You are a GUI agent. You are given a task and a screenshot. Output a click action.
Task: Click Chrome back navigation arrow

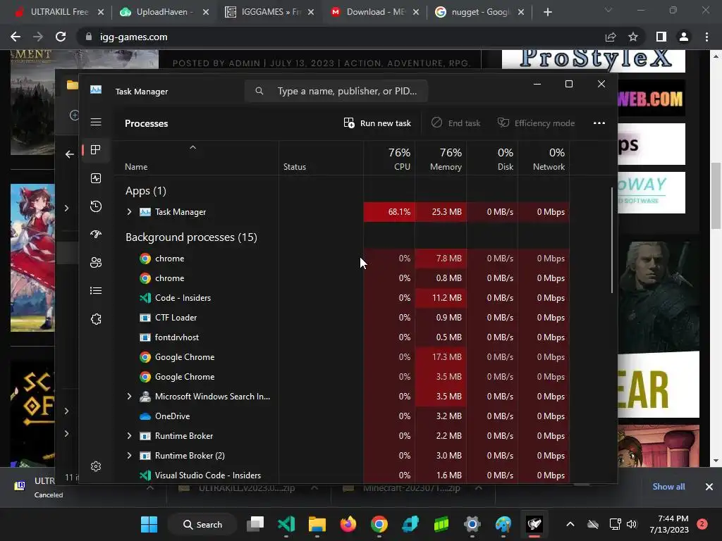click(16, 37)
